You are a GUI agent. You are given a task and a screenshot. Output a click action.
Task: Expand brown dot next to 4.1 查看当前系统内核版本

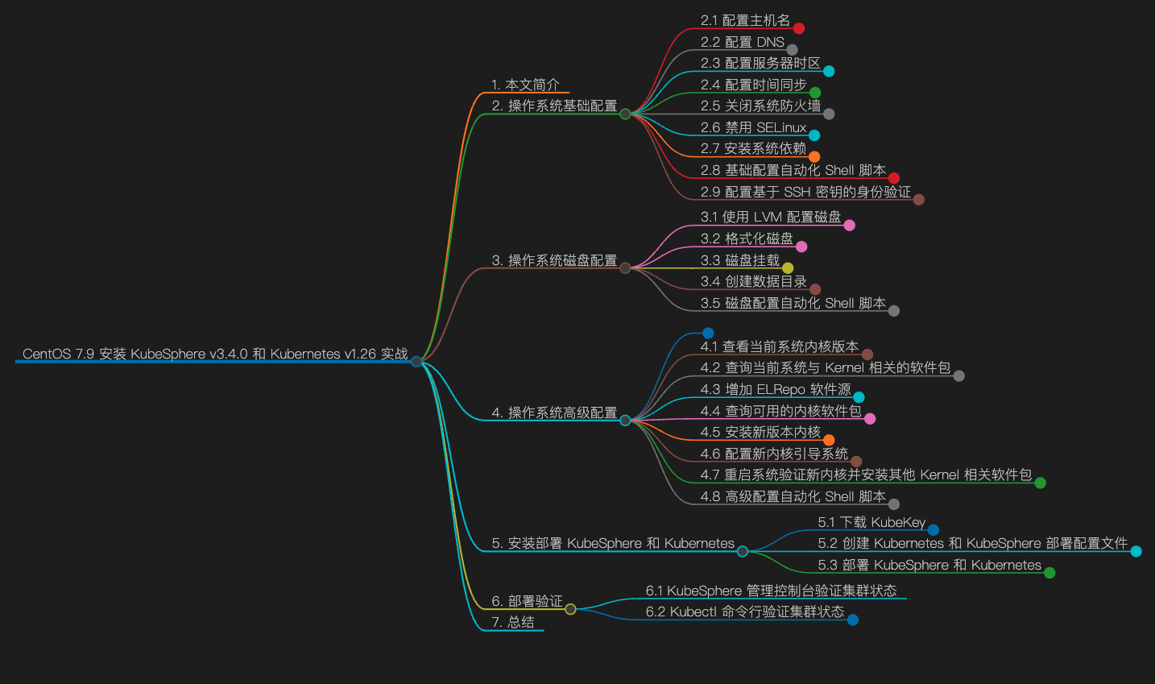point(867,354)
